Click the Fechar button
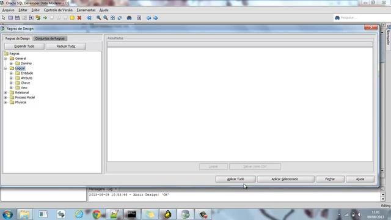This screenshot has width=391, height=220. (330, 179)
